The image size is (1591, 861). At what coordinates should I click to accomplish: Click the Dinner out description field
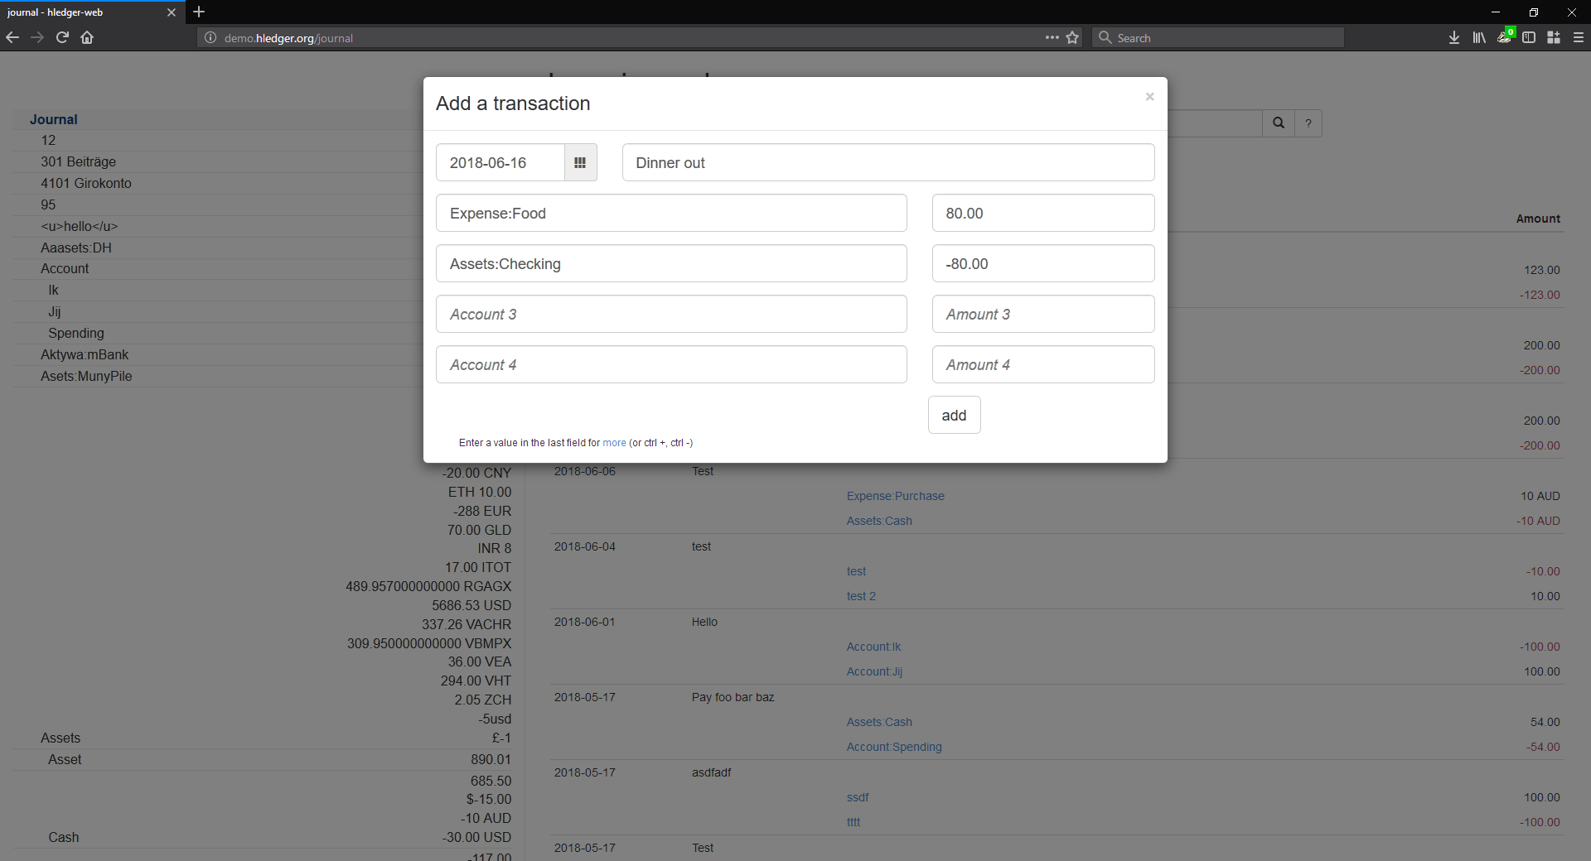(x=887, y=163)
